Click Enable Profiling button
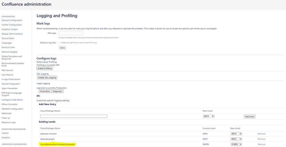Image resolution: width=286 pixels, height=147 pixels. point(45,68)
